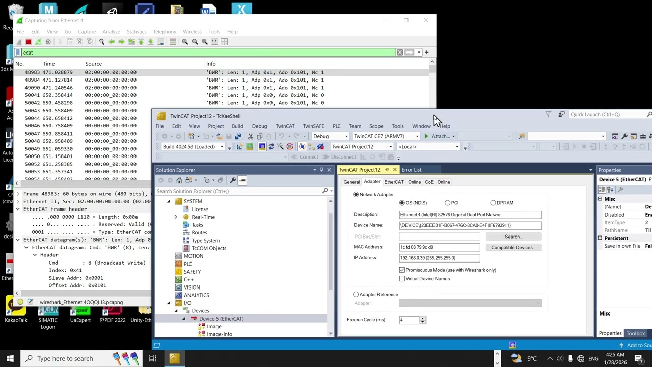This screenshot has height=367, width=652.
Task: Save all files in TcXaeShell toolbar
Action: point(239,136)
